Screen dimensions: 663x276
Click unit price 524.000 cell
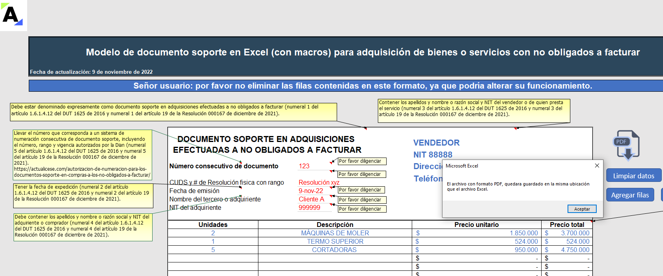tap(476, 241)
